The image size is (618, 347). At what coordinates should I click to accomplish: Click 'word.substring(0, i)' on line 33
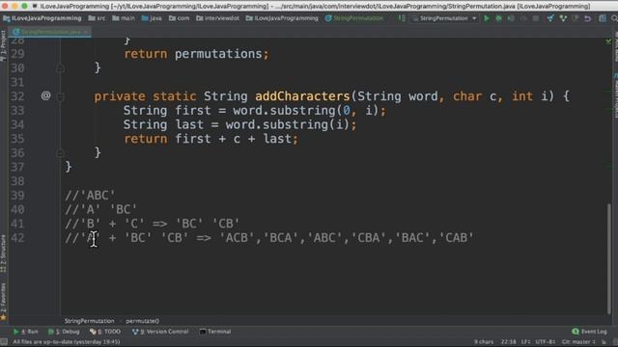tap(305, 111)
